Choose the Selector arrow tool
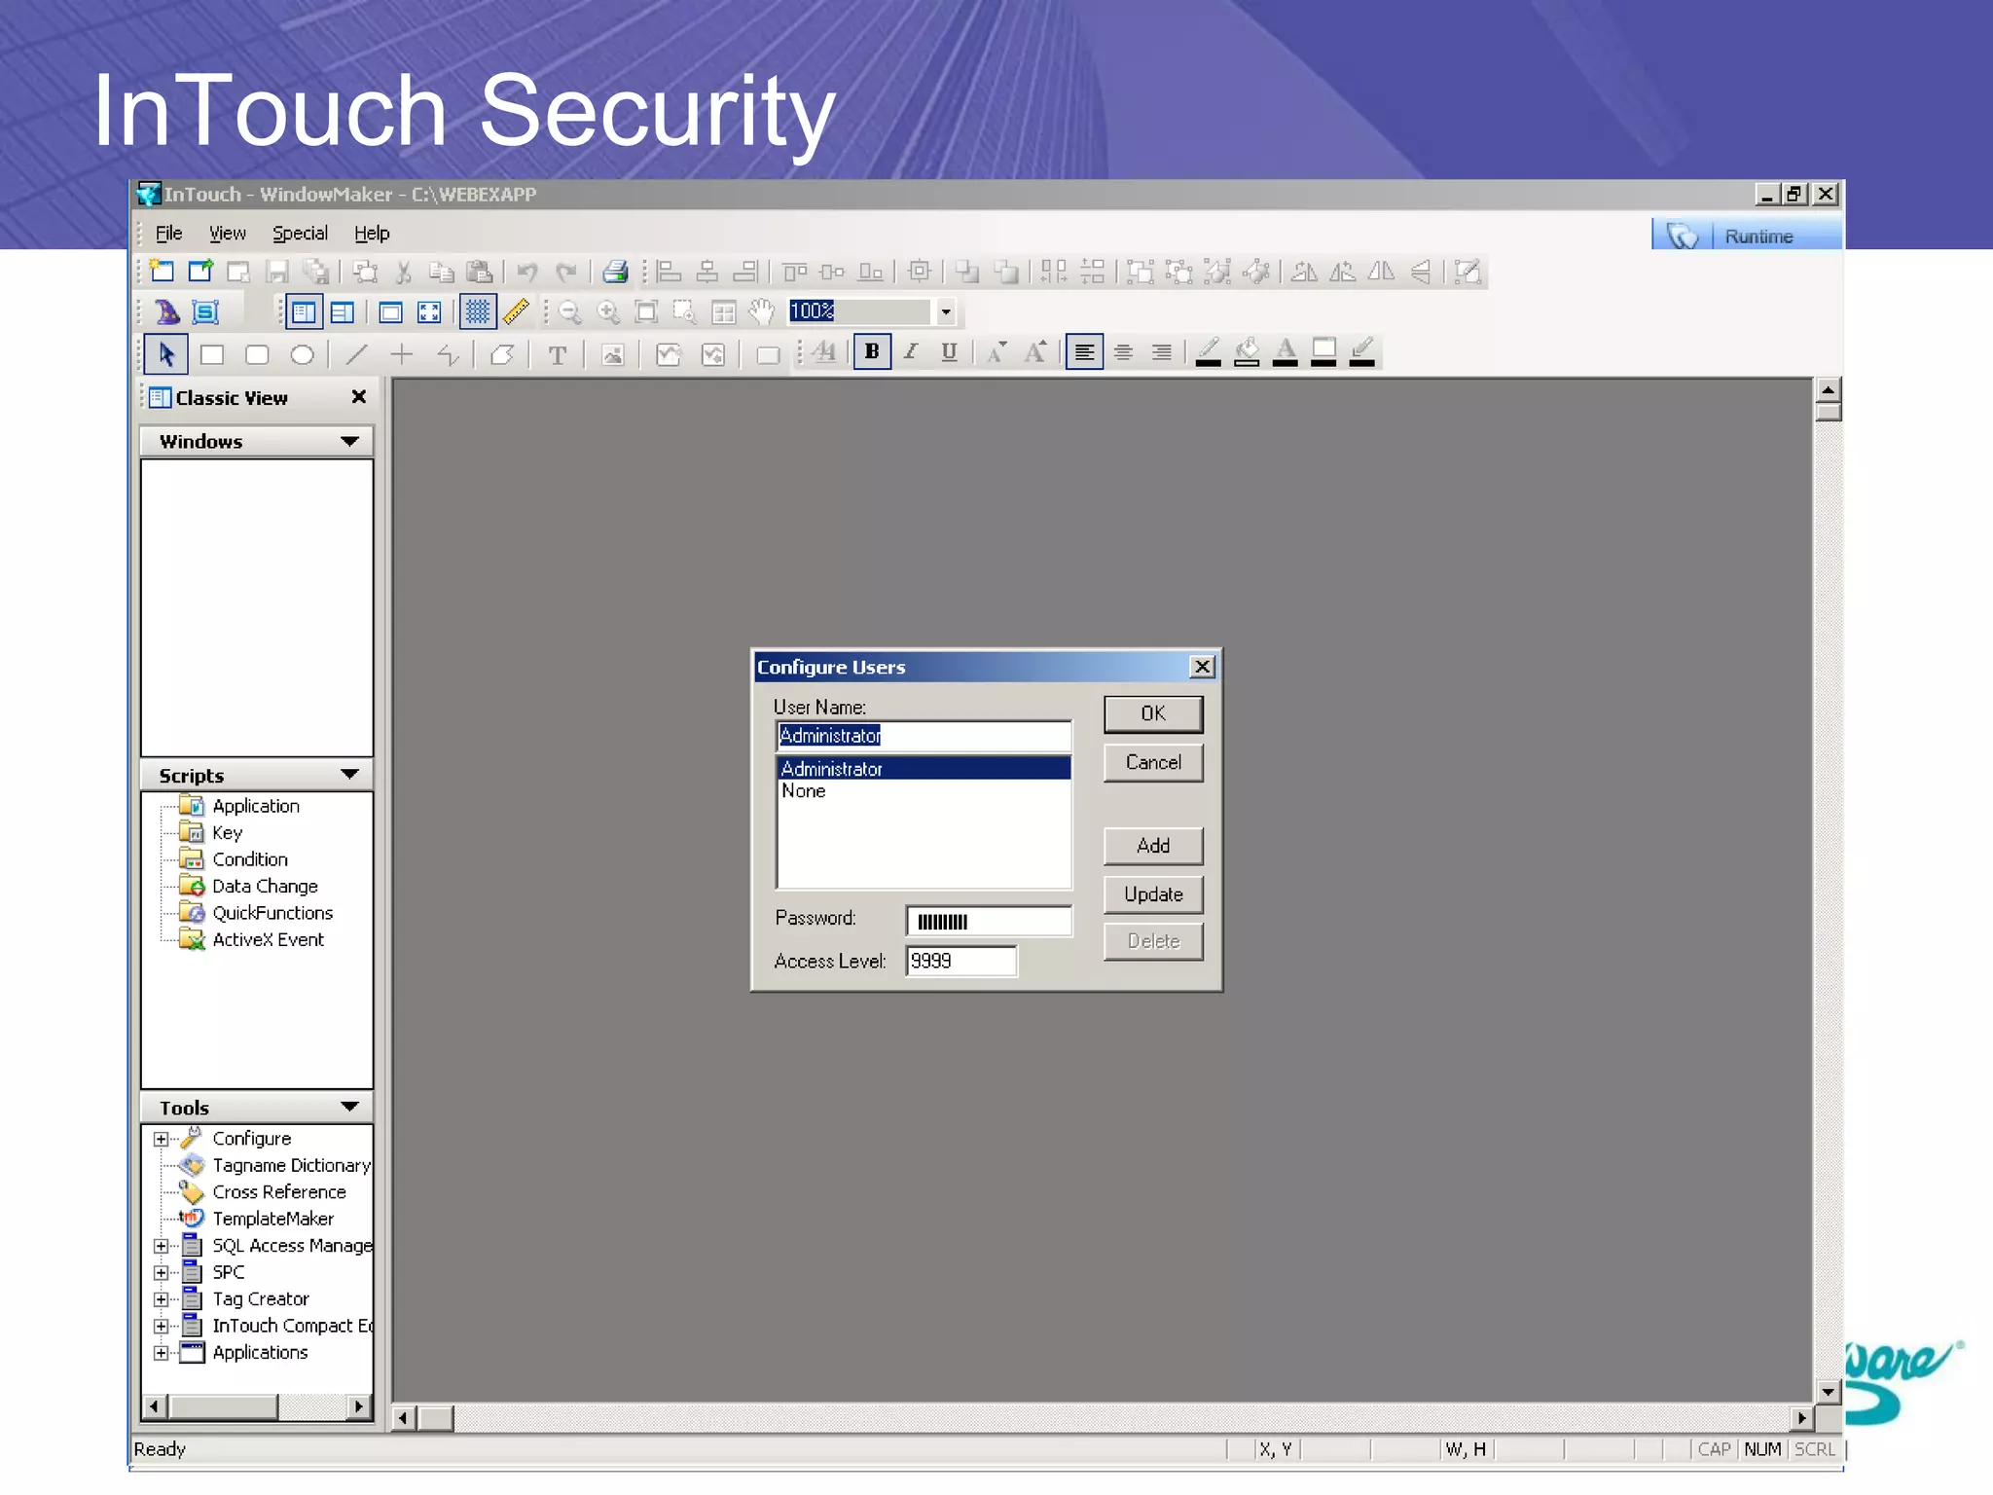 166,354
